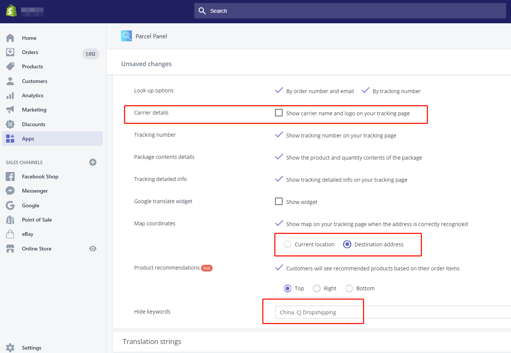
Task: Open Settings at the sidebar bottom
Action: pyautogui.click(x=32, y=348)
